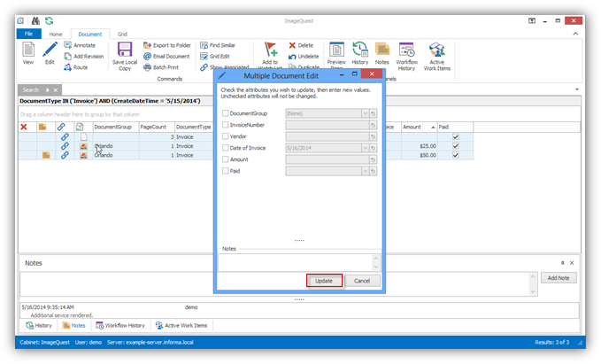Open the Paid value dropdown
Image resolution: width=601 pixels, height=364 pixels.
tap(365, 171)
